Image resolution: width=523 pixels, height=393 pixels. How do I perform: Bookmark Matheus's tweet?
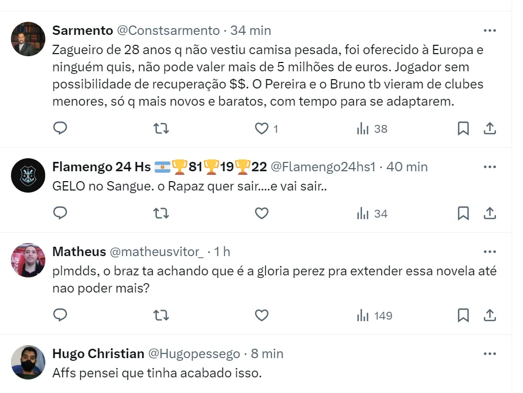pos(463,315)
